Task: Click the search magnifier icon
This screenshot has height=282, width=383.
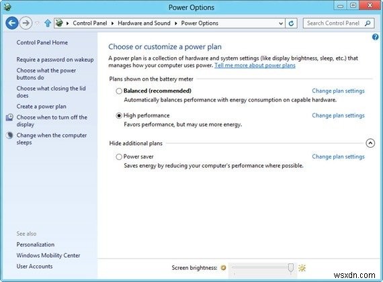Action: [368, 23]
